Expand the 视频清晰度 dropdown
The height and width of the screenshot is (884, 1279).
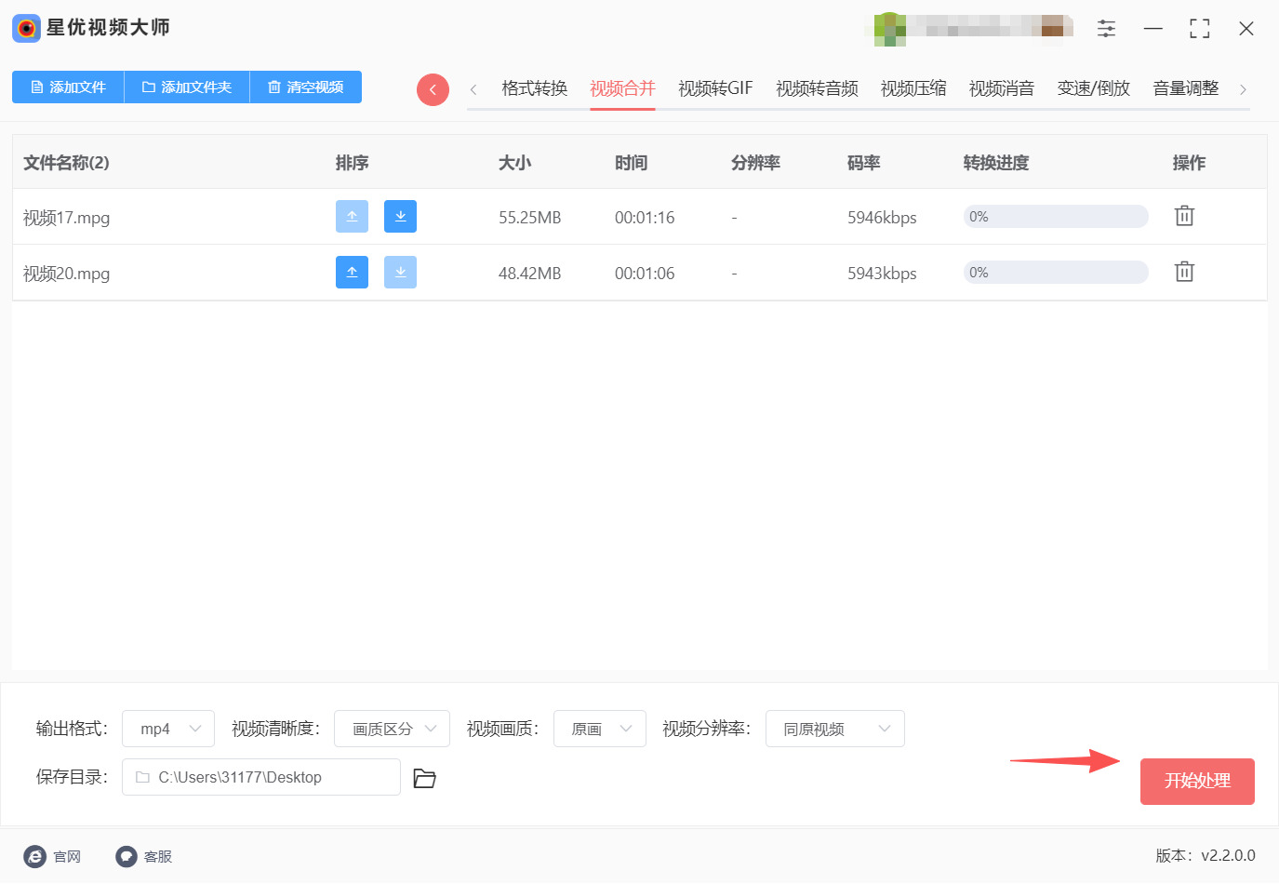(392, 729)
